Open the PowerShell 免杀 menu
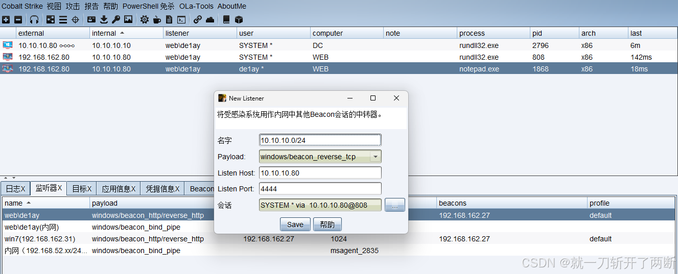Image resolution: width=678 pixels, height=274 pixels. coord(148,6)
